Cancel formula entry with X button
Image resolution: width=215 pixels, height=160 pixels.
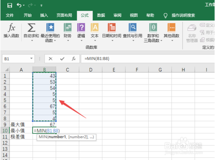(51, 58)
